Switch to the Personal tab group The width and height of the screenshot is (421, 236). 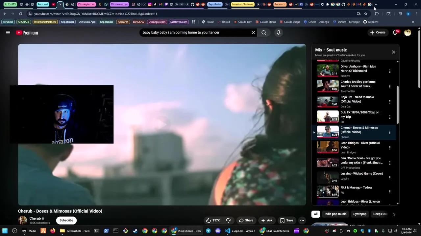pyautogui.click(x=42, y=5)
